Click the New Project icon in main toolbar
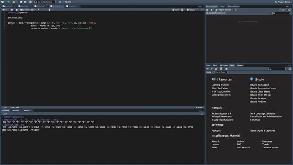 (8, 2)
